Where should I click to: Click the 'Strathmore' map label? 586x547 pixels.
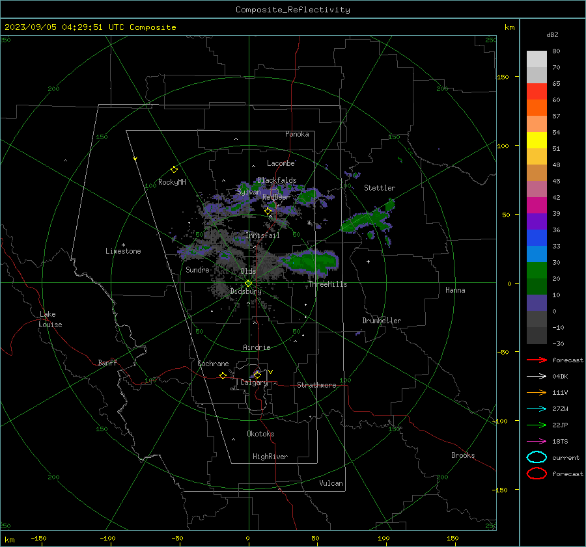[x=316, y=385]
